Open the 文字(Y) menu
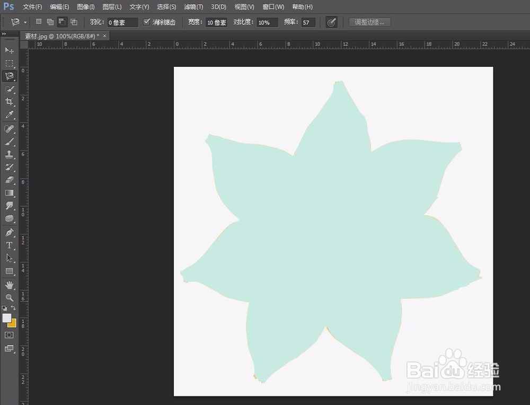The image size is (530, 405). (x=139, y=7)
